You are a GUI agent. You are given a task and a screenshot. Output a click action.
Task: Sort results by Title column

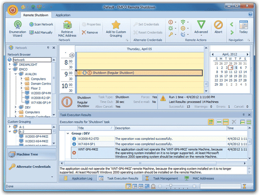(x=96, y=128)
